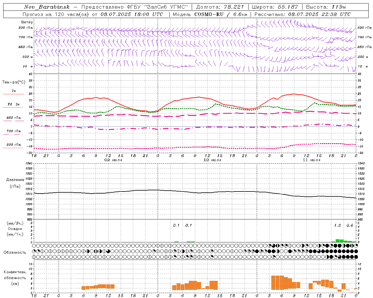Click the elevation text "Высота: 119м"
Screen dimensions: 373x298
326,7
